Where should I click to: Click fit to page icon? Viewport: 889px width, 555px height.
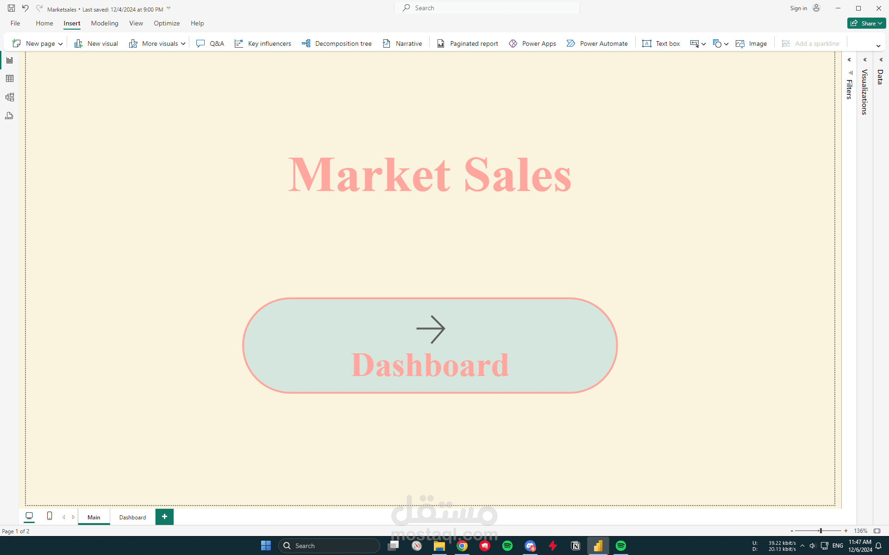tap(877, 531)
